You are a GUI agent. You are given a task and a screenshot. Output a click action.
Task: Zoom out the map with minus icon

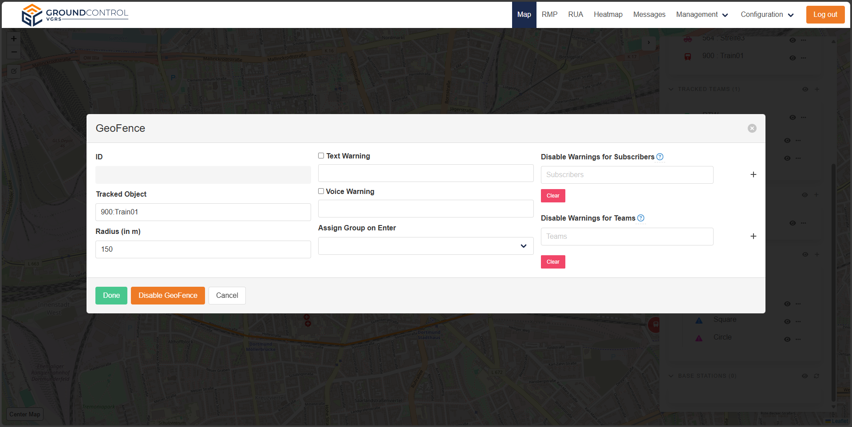(x=14, y=52)
